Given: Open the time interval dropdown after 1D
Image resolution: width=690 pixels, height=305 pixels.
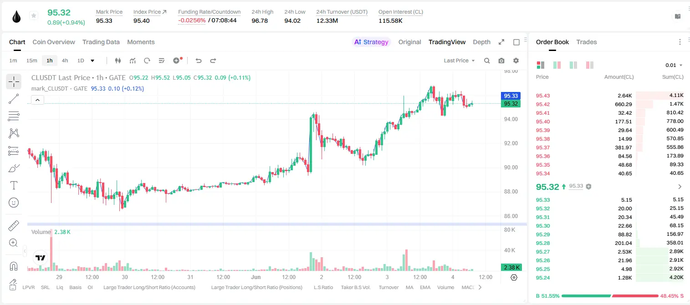Looking at the screenshot, I should 92,61.
